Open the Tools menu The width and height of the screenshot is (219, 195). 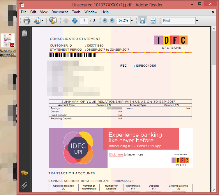(x=76, y=12)
